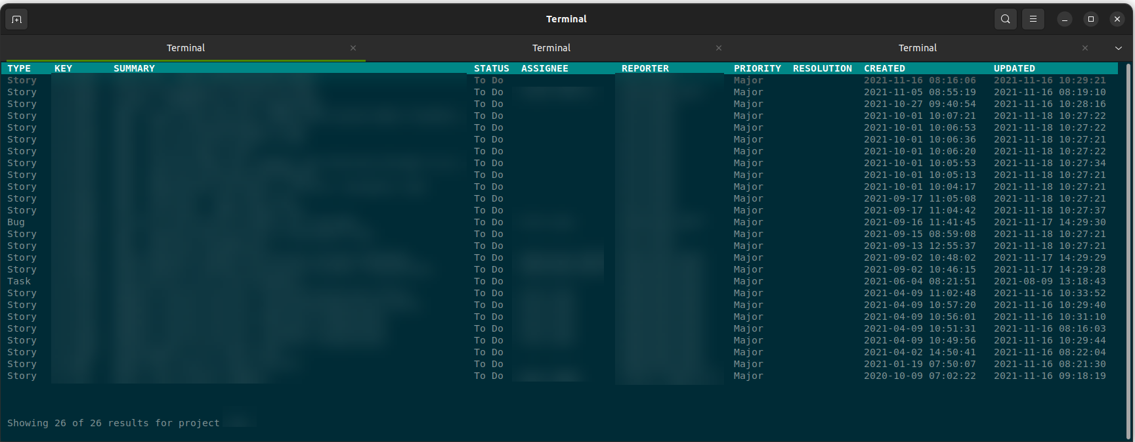This screenshot has width=1135, height=442.
Task: Open the hamburger menu in title bar
Action: click(x=1033, y=19)
